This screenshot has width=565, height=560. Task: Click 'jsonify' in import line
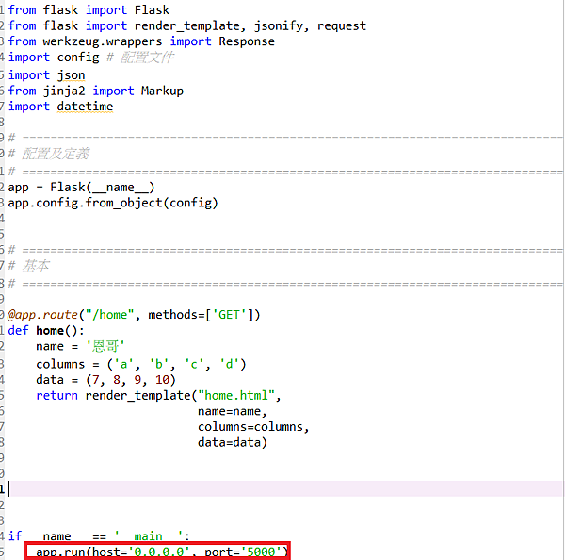point(279,26)
